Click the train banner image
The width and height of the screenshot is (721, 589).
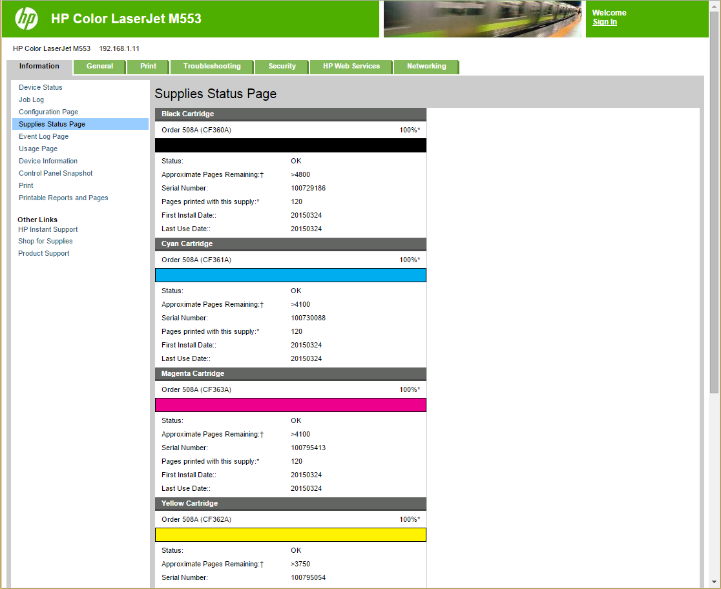coord(483,19)
